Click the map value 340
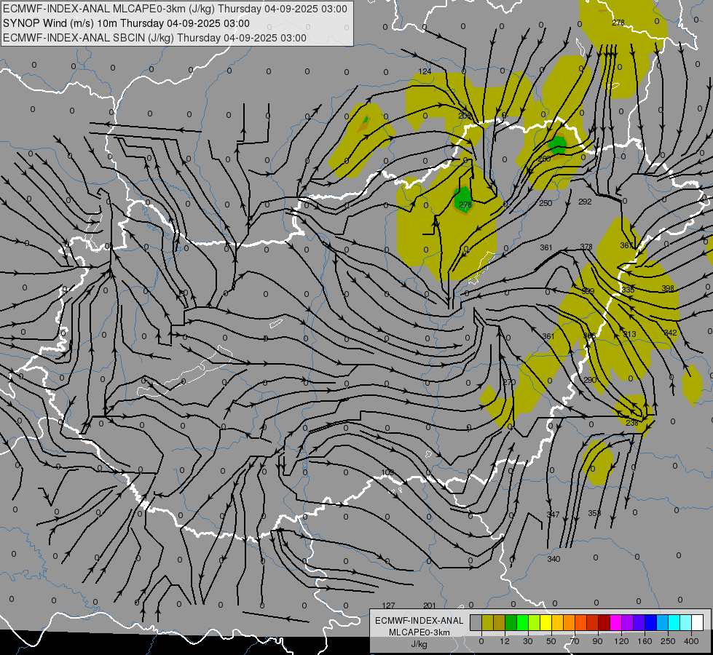Screen dimensions: 713x655 click(x=554, y=559)
